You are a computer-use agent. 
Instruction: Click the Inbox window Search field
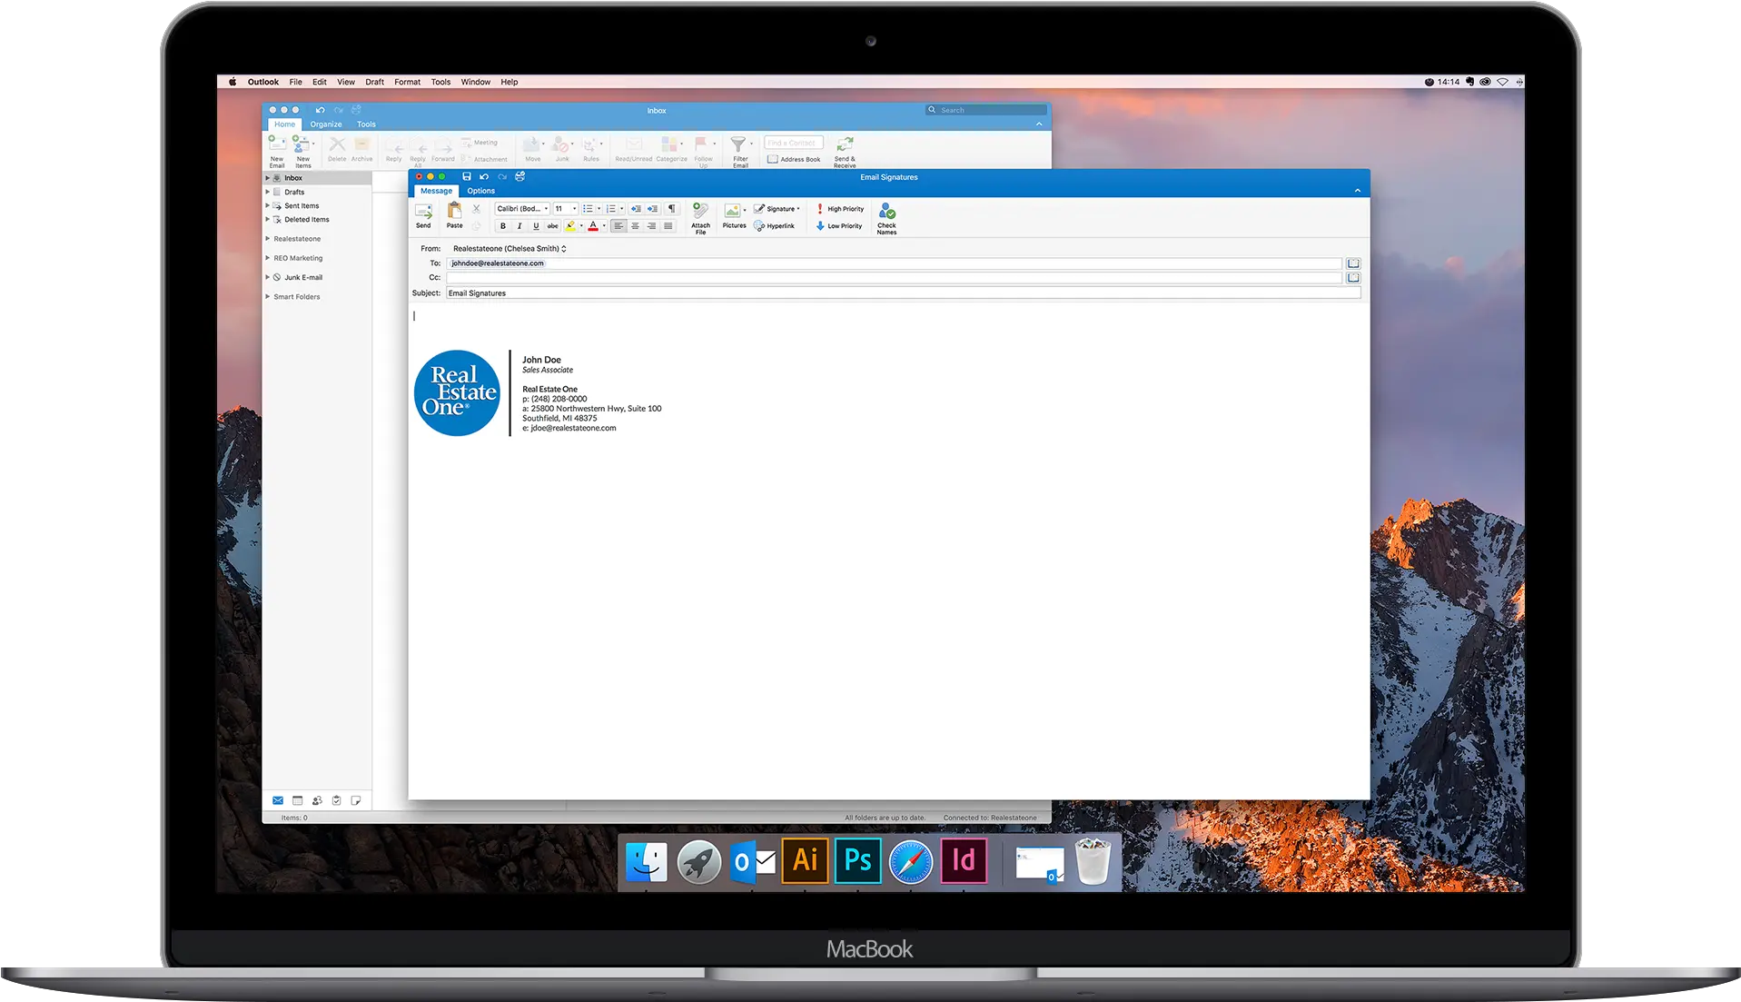[x=985, y=110]
